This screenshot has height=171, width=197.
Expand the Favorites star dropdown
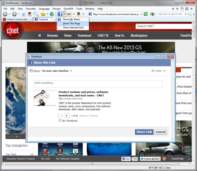(x=47, y=14)
